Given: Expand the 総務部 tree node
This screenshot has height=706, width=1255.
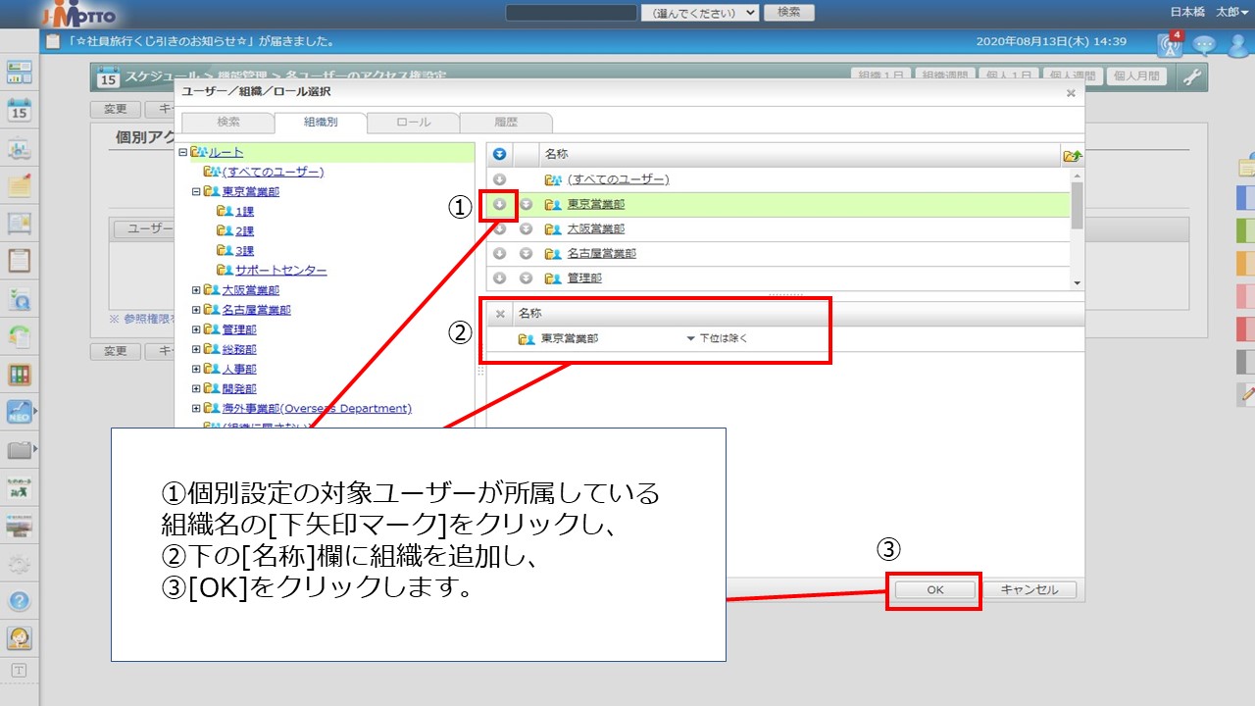Looking at the screenshot, I should pyautogui.click(x=196, y=349).
